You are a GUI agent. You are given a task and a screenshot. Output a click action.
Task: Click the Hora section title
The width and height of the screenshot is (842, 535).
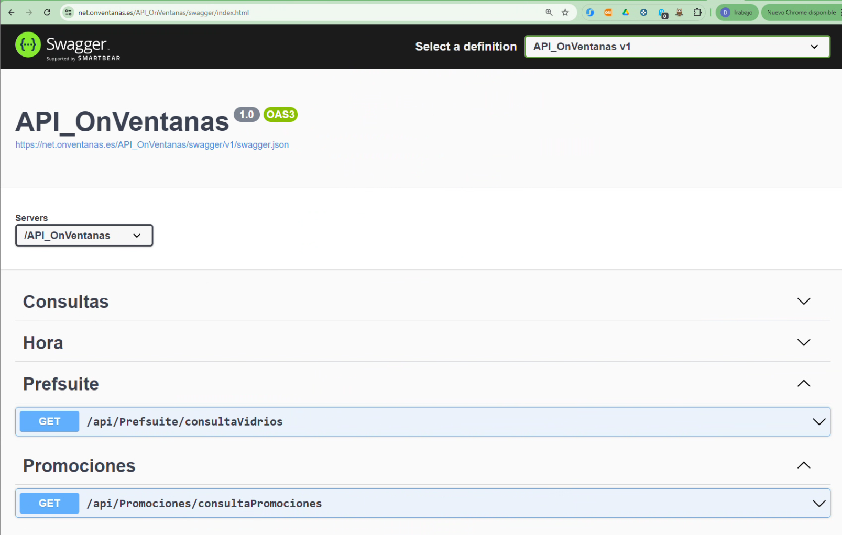[43, 343]
